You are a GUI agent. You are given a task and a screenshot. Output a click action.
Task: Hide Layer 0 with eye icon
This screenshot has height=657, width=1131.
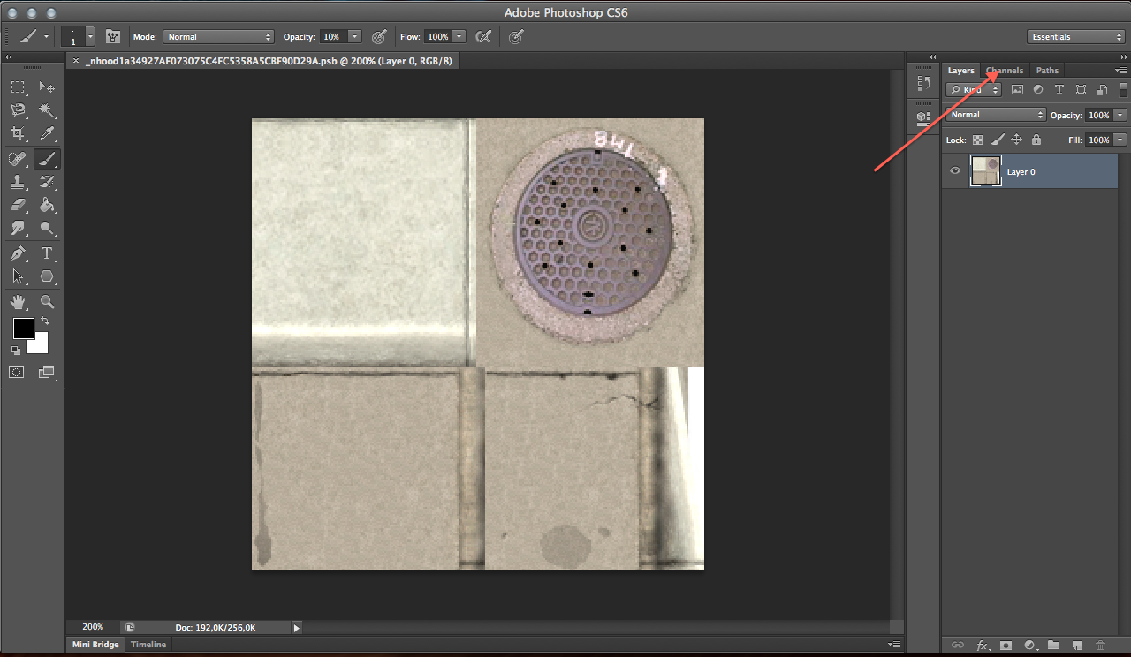(955, 171)
